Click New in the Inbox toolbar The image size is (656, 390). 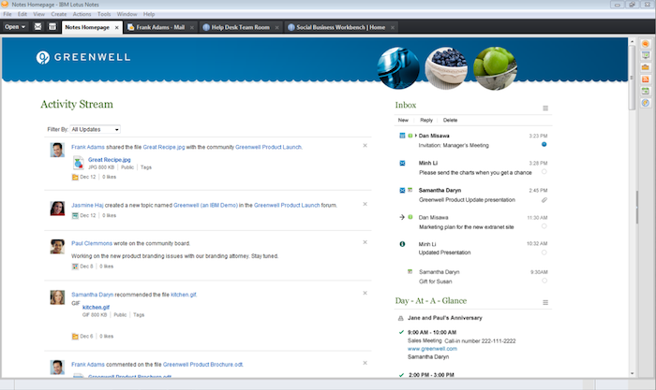[x=403, y=121]
